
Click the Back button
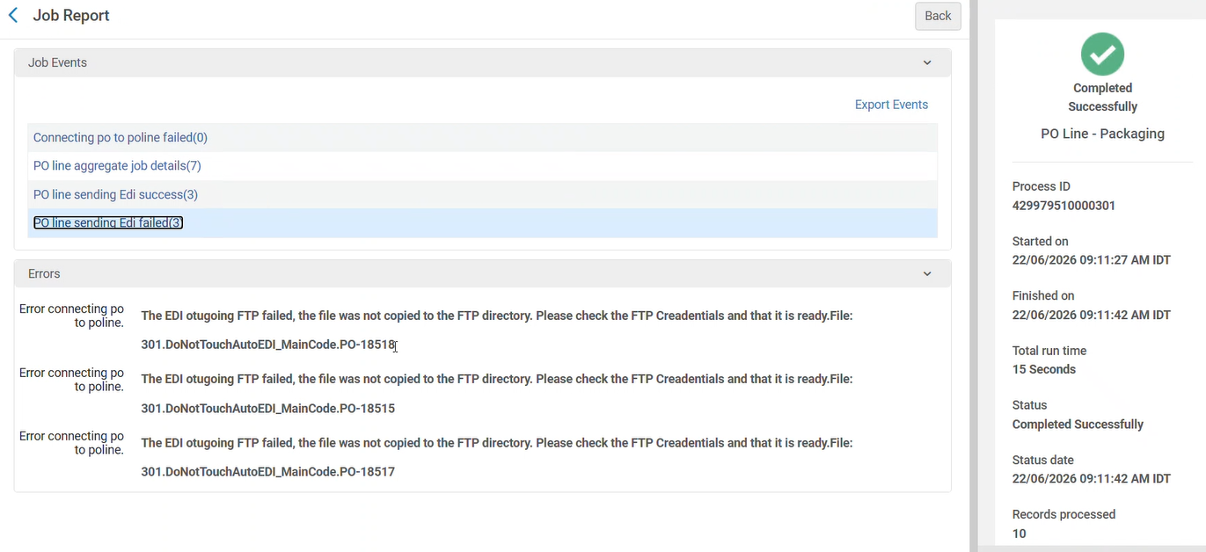[938, 16]
